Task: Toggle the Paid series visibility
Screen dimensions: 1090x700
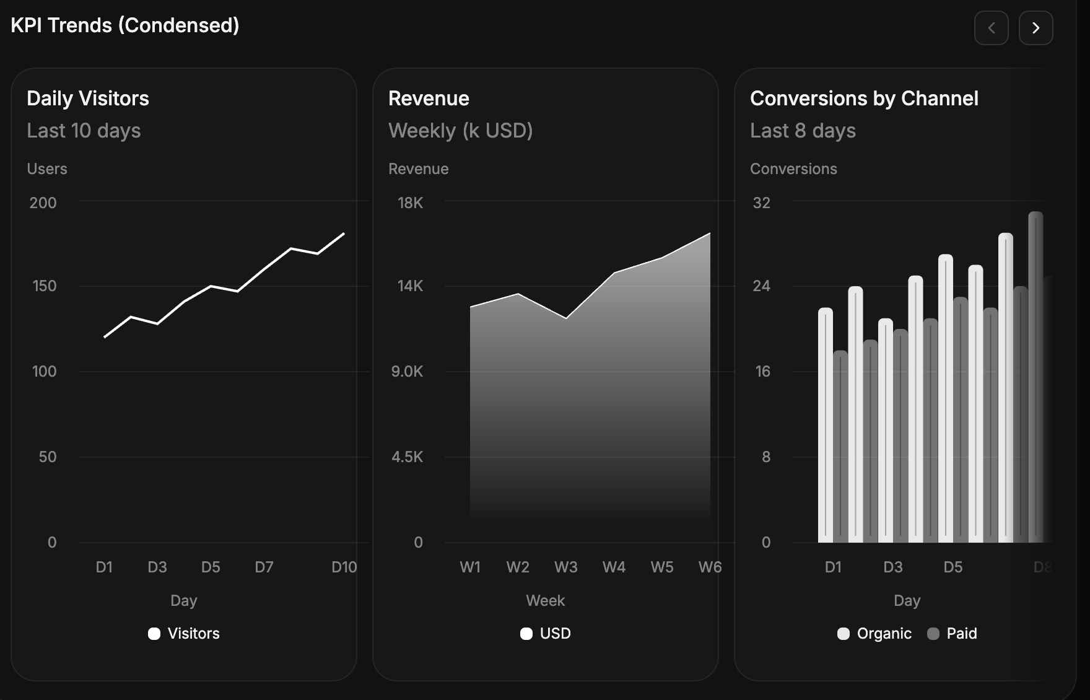Action: tap(952, 633)
